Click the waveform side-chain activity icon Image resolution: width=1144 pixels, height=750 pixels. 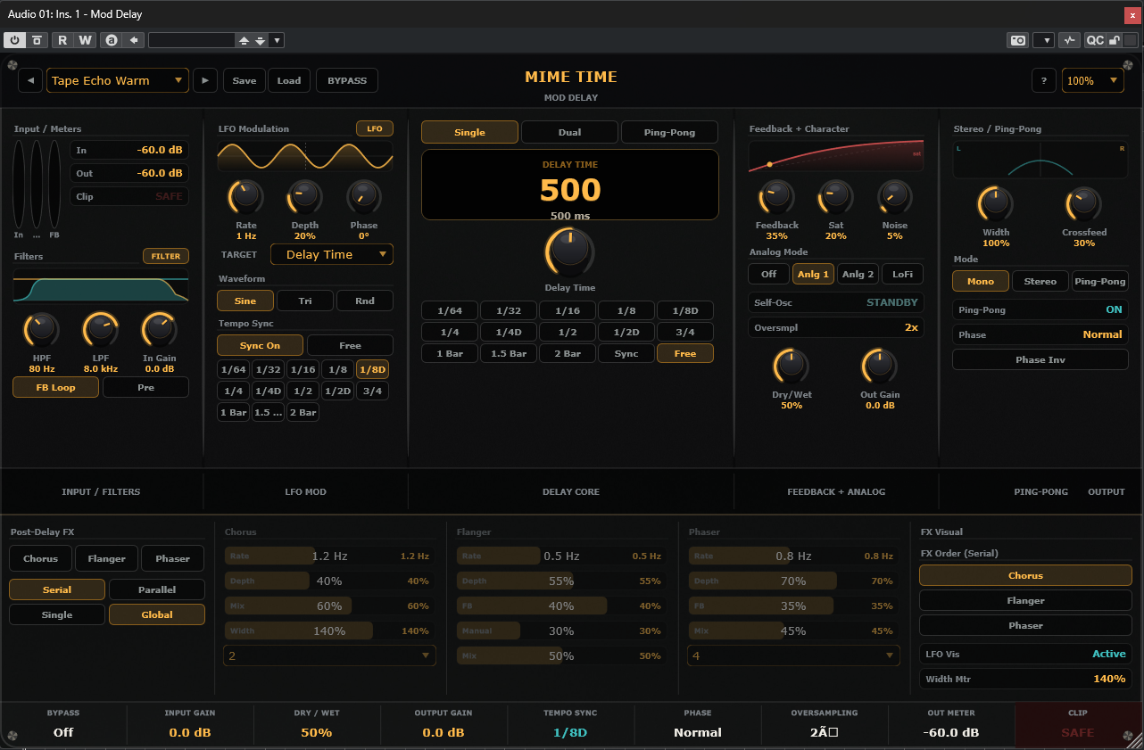[x=1069, y=40]
